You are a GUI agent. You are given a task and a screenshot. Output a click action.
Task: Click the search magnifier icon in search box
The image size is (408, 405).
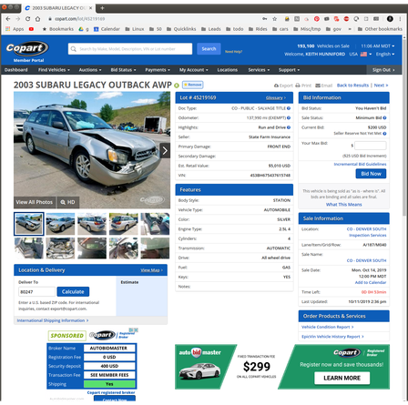tap(74, 48)
